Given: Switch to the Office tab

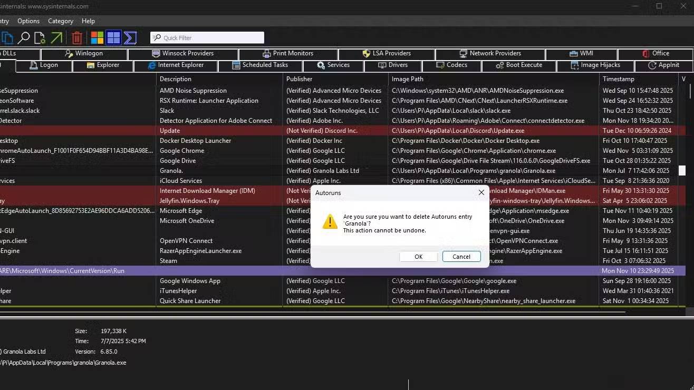Looking at the screenshot, I should (656, 53).
